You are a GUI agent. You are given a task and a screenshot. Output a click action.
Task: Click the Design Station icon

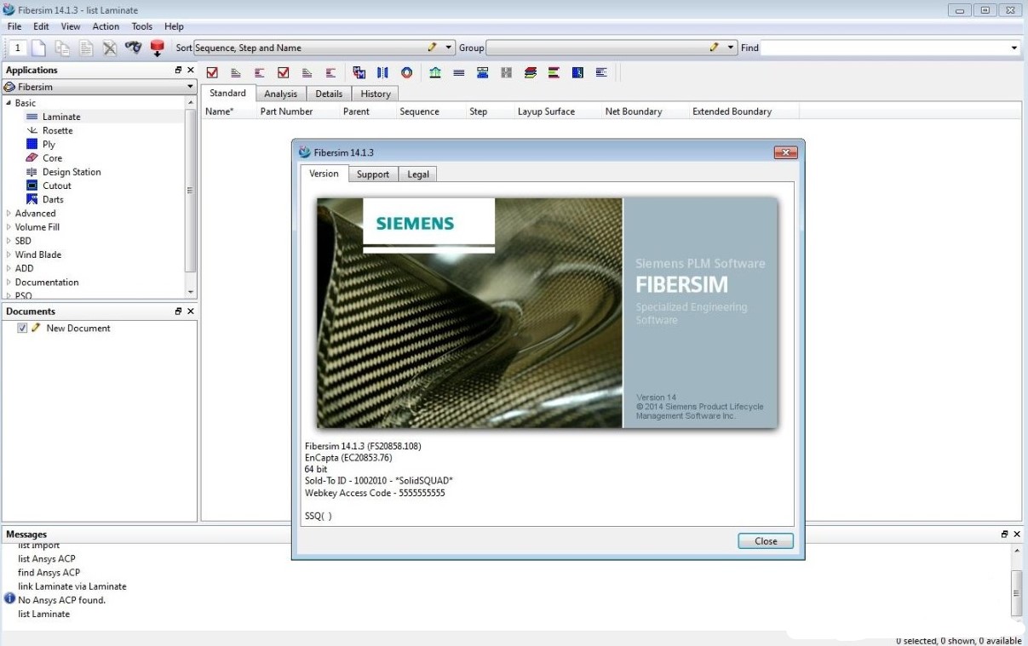point(32,172)
